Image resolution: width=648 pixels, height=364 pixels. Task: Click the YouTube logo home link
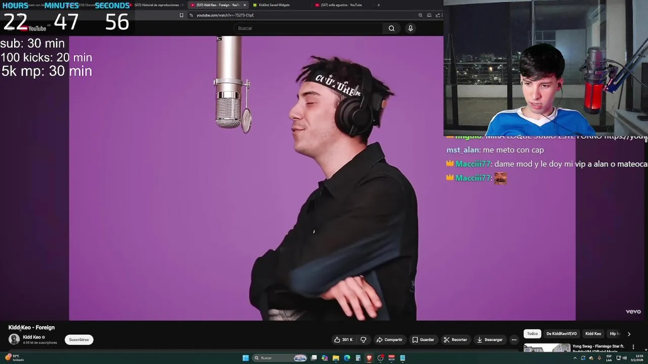click(x=33, y=28)
